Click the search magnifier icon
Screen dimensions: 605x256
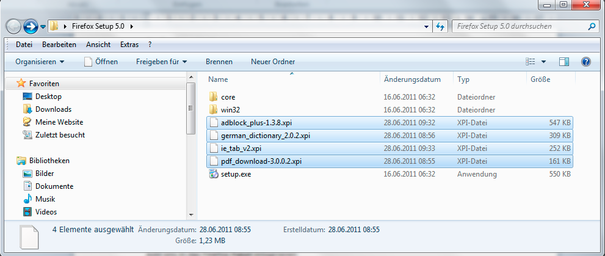(x=592, y=27)
